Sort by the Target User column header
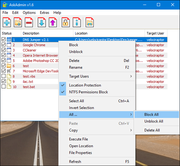The width and height of the screenshot is (180, 166). click(x=156, y=33)
